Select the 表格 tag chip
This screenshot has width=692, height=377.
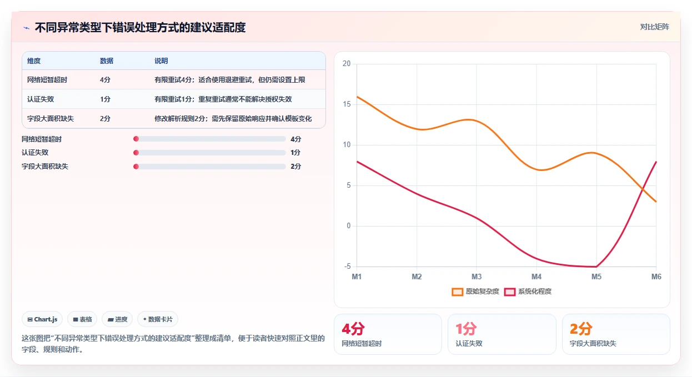pos(82,319)
